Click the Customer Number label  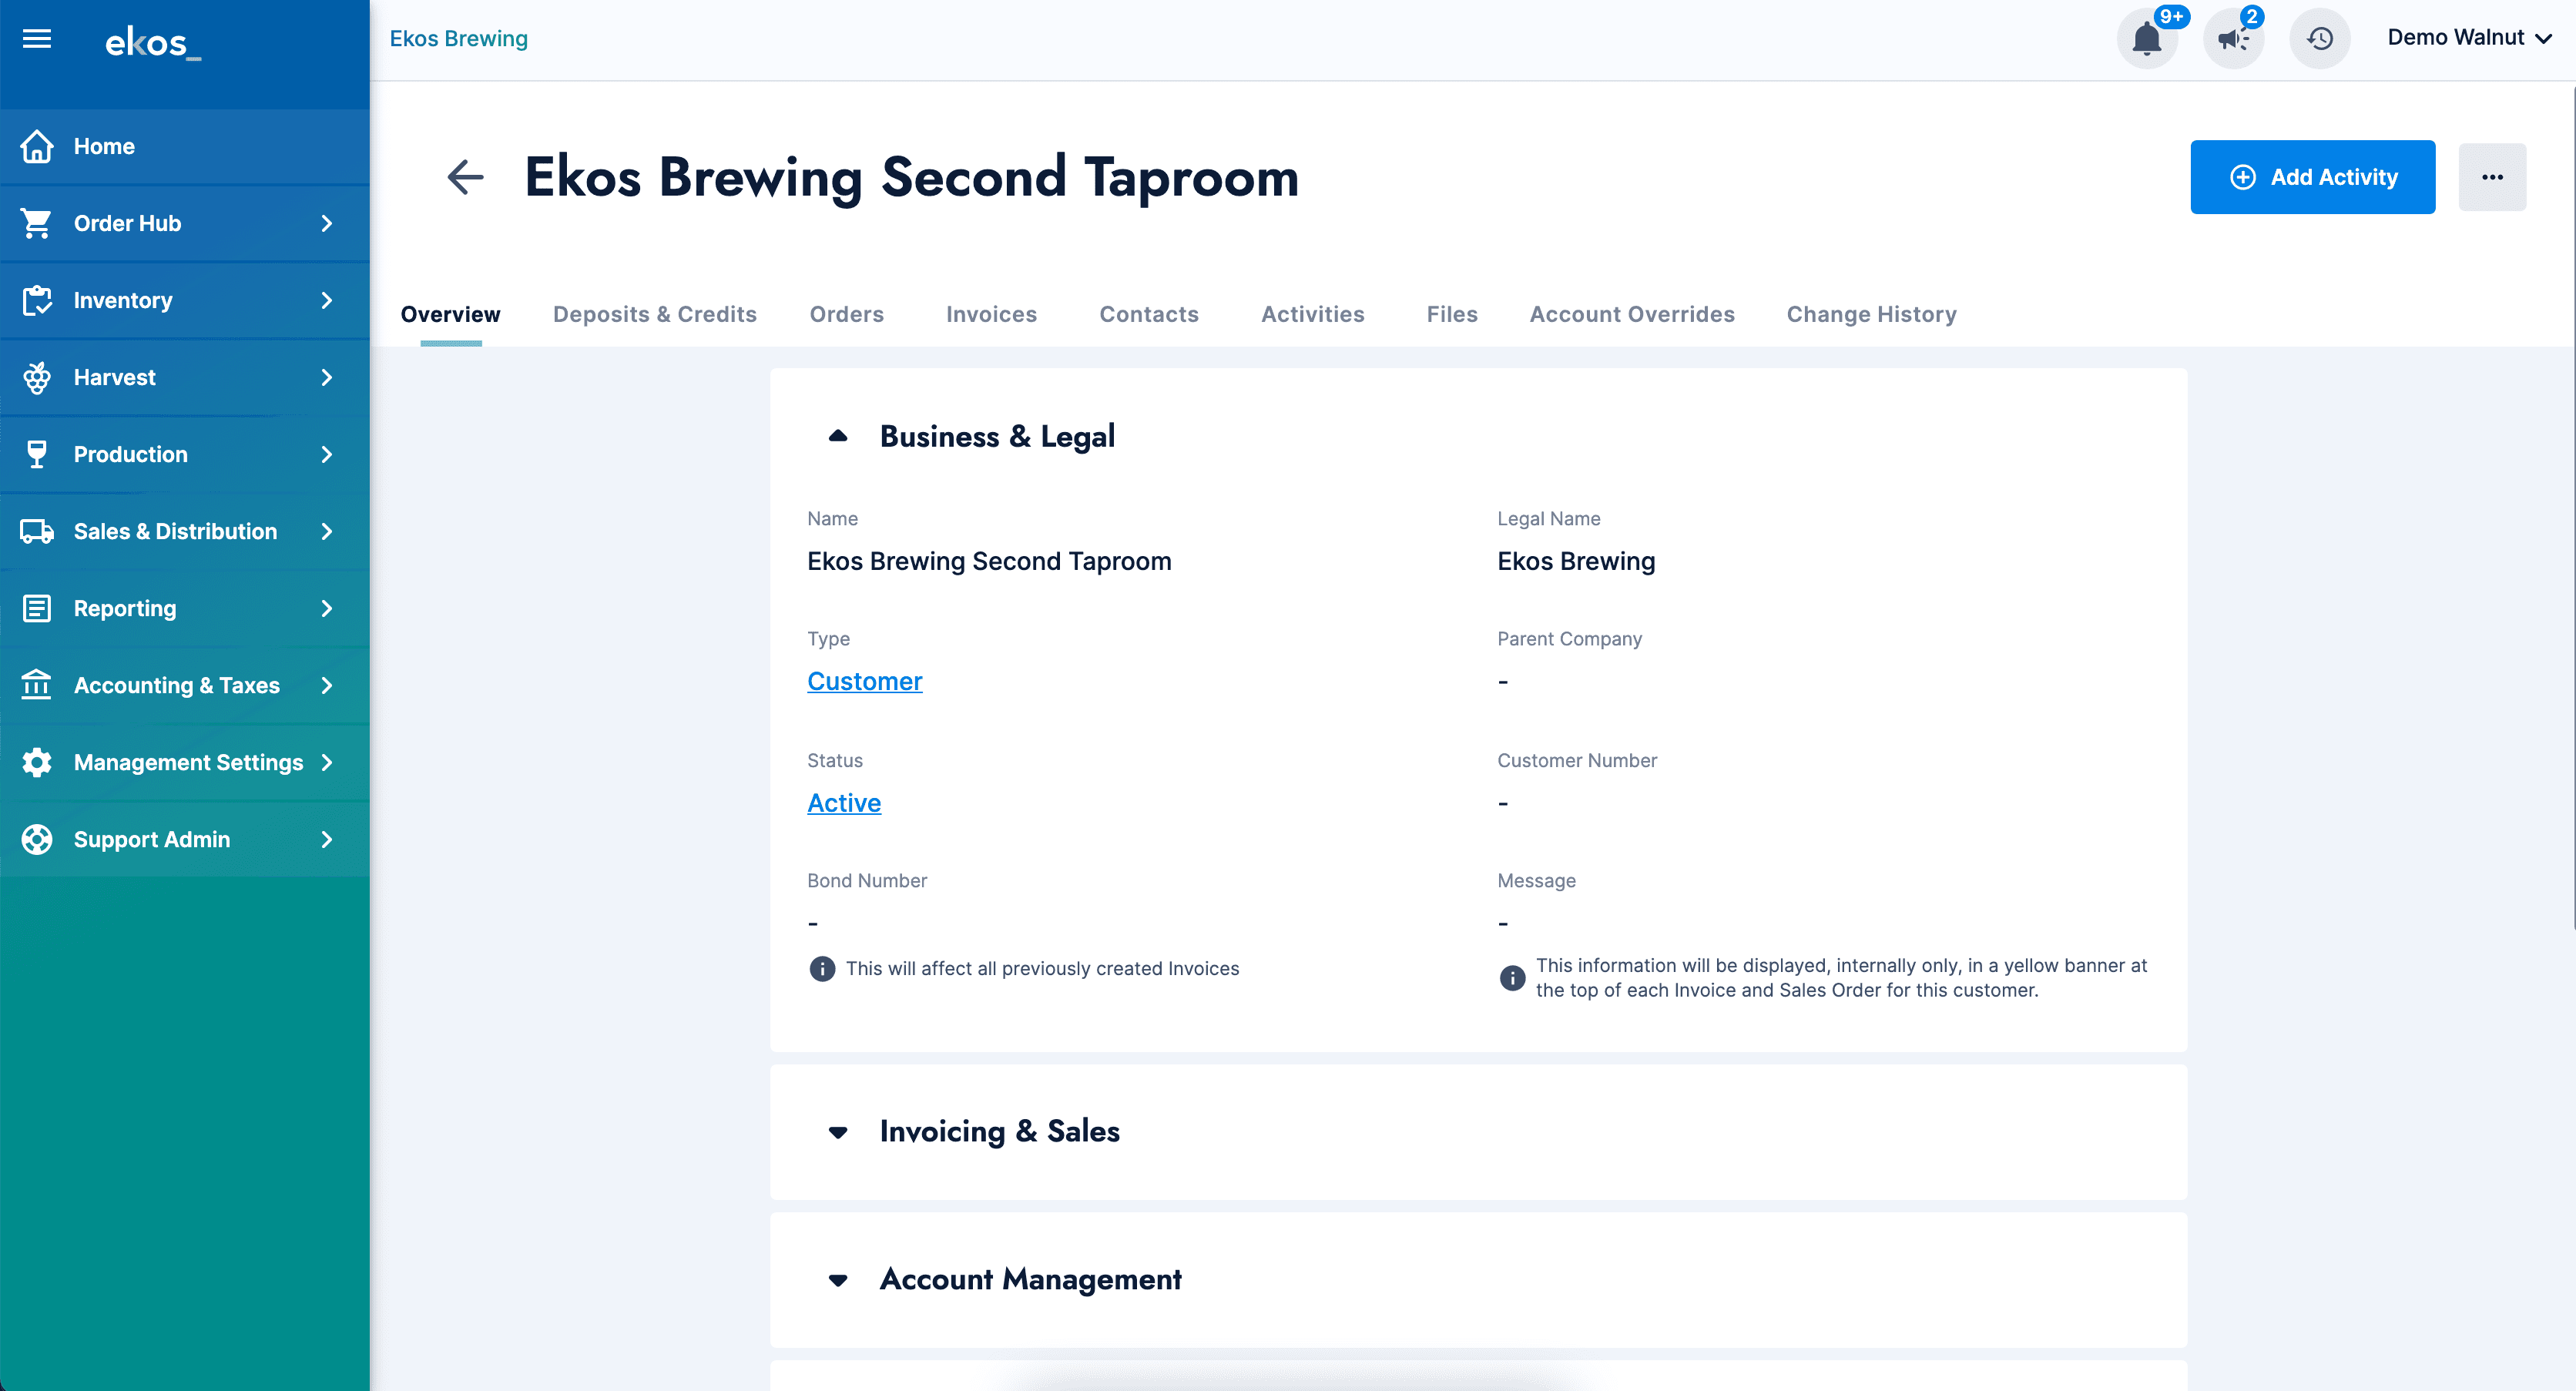click(x=1576, y=760)
